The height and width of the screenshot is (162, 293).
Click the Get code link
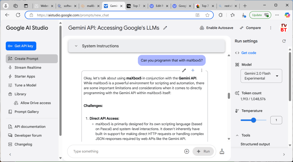tap(249, 53)
